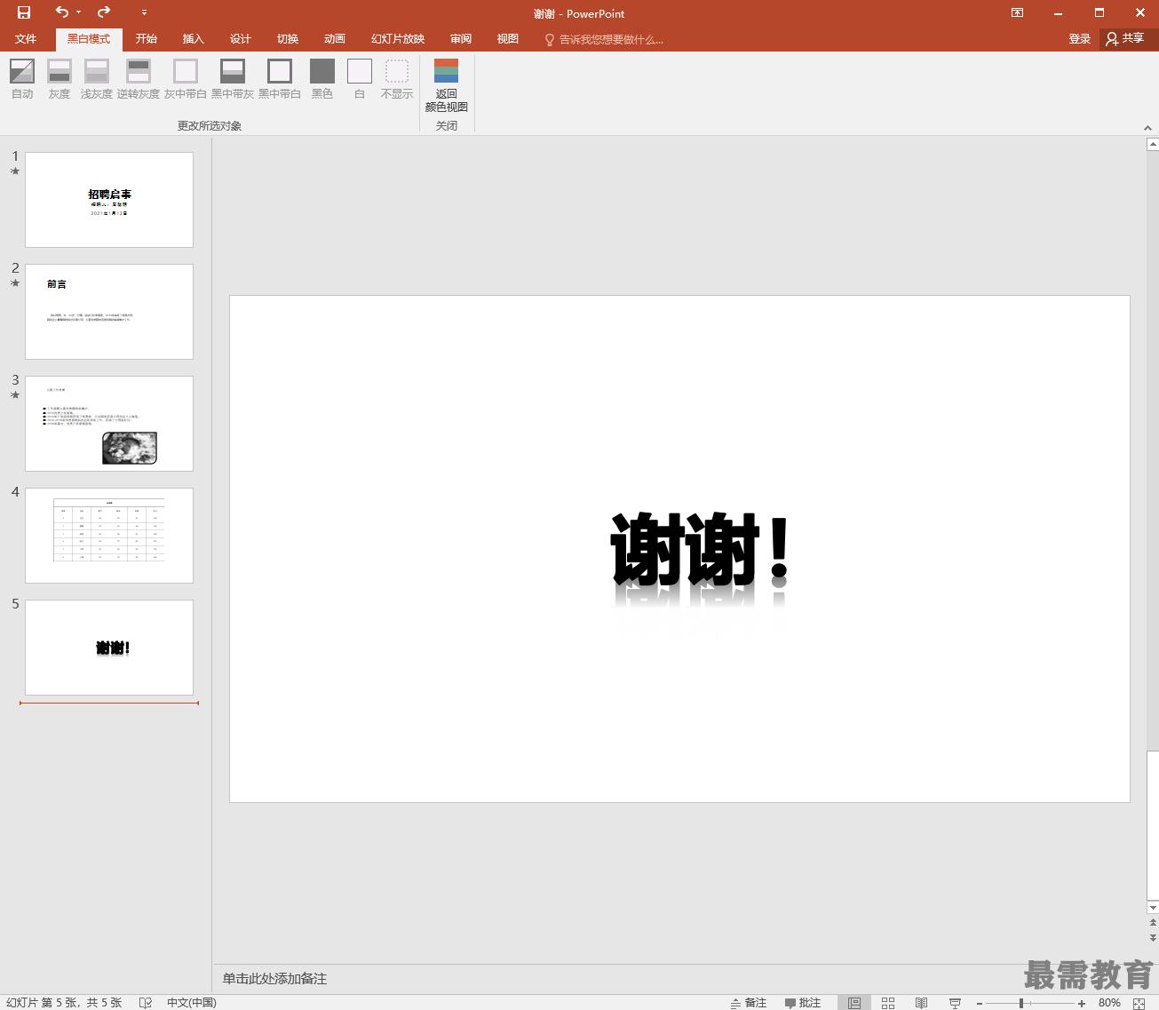Apply the 黑中带白 setting
Screen dimensions: 1159x1010
coord(280,78)
